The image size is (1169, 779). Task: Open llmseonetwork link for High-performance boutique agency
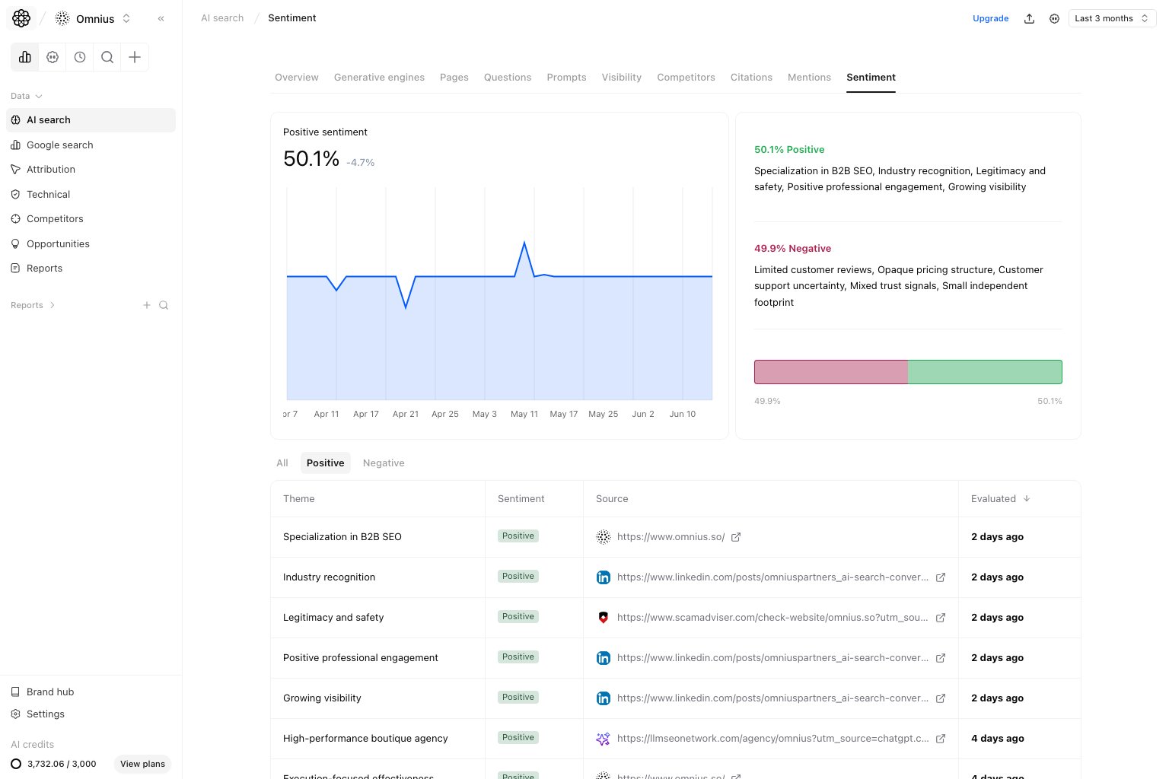coord(772,739)
